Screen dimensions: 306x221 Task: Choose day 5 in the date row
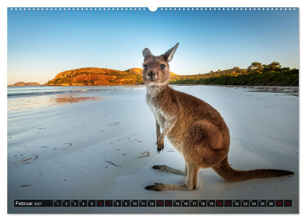(92, 203)
